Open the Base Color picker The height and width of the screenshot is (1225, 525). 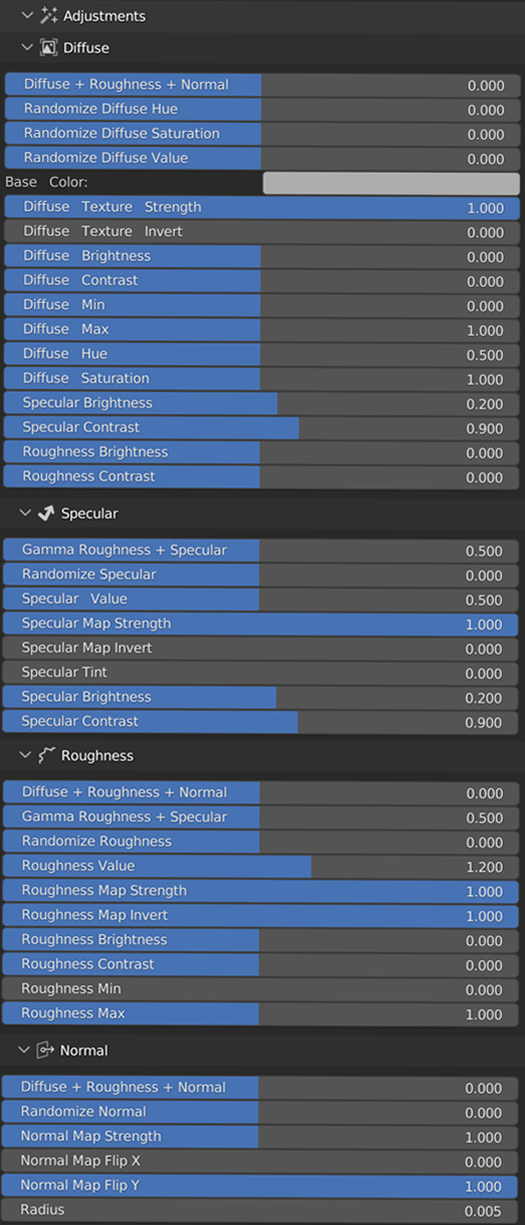[x=389, y=183]
